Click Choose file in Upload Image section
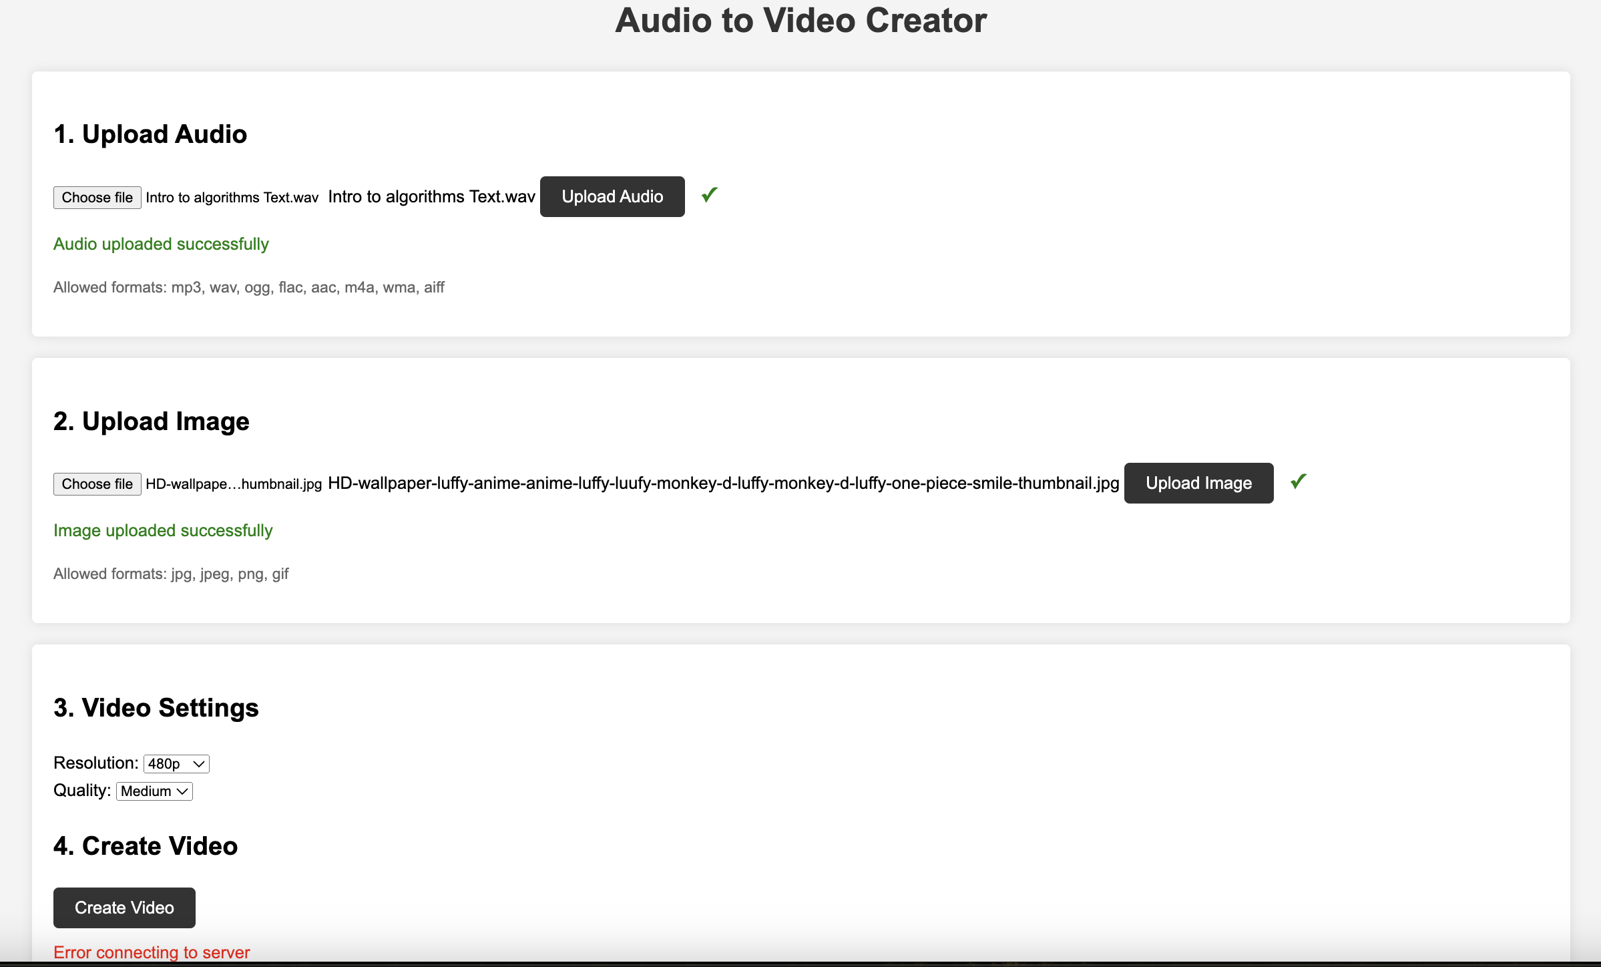1601x967 pixels. (97, 483)
